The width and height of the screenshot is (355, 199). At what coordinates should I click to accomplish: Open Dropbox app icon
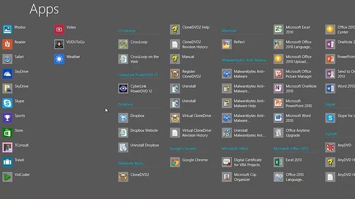coord(123,118)
